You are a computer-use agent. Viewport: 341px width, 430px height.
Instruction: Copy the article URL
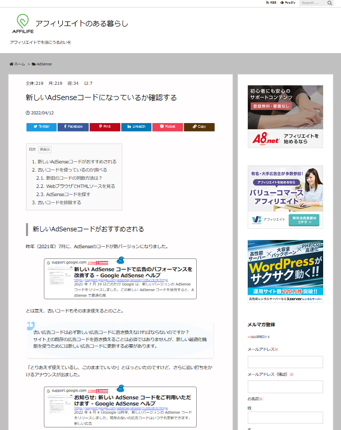point(199,127)
